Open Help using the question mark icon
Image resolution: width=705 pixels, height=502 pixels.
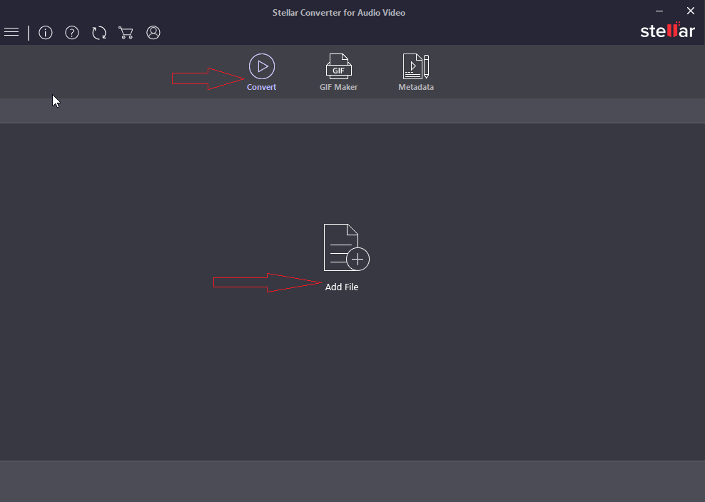pos(71,32)
